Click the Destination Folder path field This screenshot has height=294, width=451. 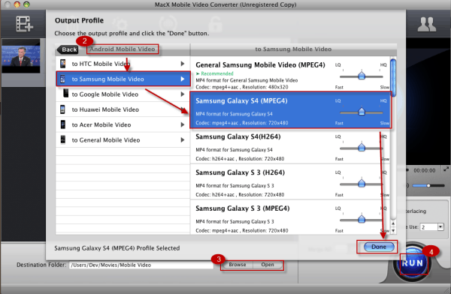(x=141, y=265)
